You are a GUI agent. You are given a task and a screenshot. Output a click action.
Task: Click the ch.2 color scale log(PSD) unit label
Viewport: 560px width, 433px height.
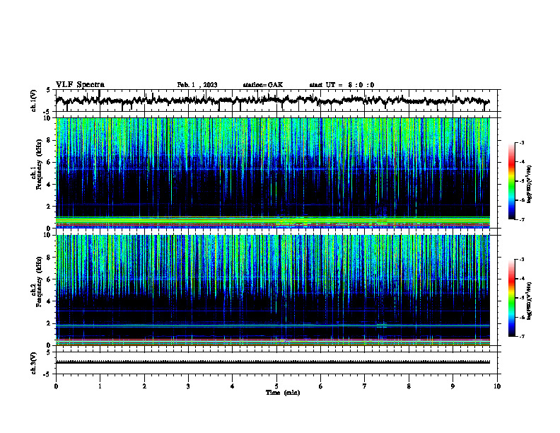point(530,301)
